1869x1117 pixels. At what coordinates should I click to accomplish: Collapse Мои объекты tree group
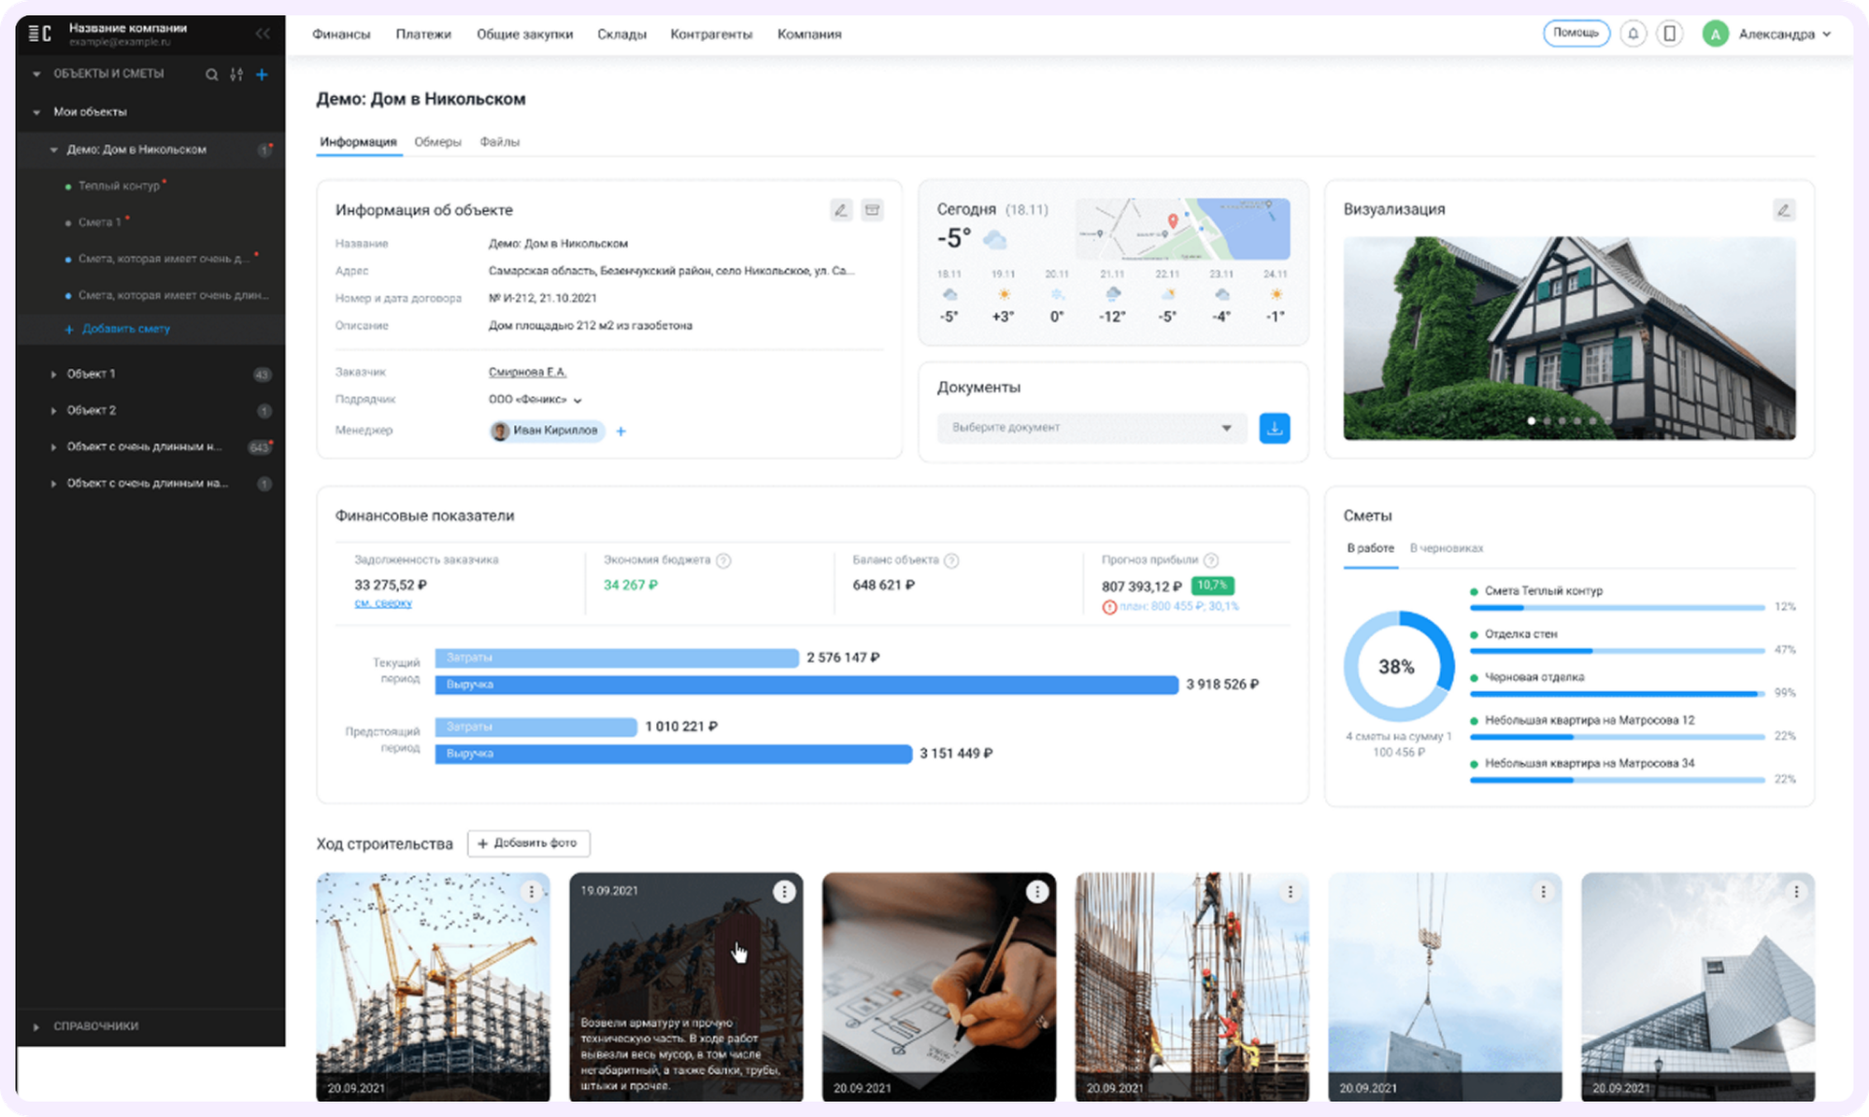(x=36, y=112)
